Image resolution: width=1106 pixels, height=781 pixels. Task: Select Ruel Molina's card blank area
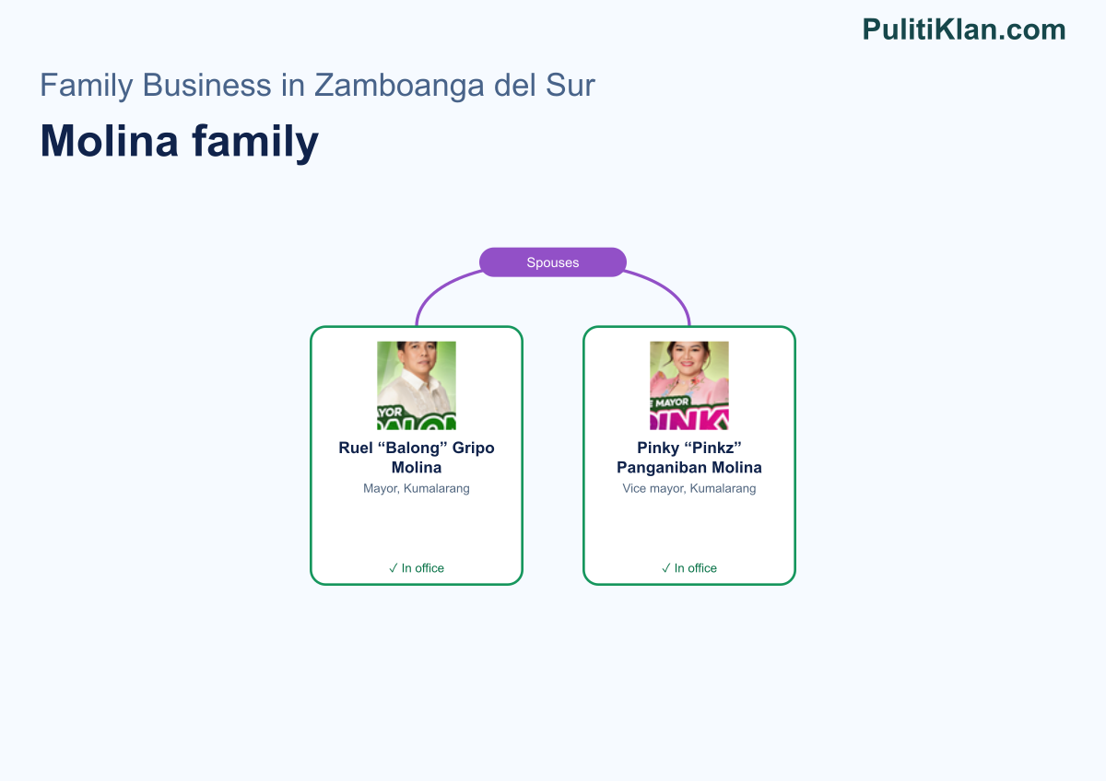417,529
